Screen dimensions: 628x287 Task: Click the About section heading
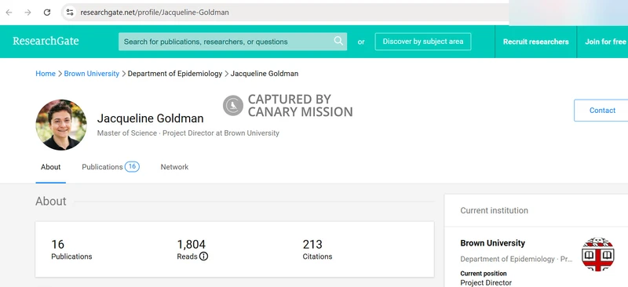coord(51,201)
